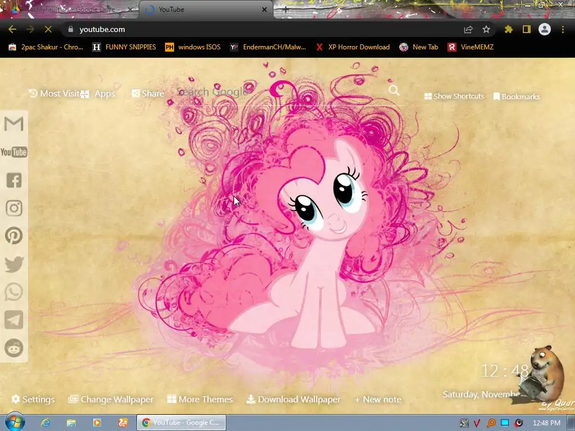Open Twitter bird icon in sidebar
Screen dimensions: 575x431
point(14,264)
